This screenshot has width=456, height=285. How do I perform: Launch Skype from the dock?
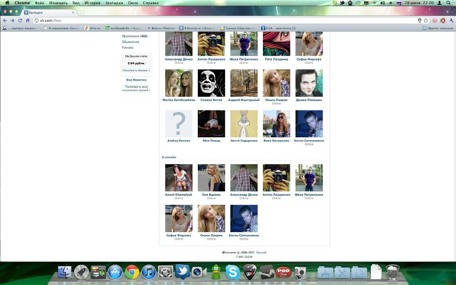(x=232, y=272)
